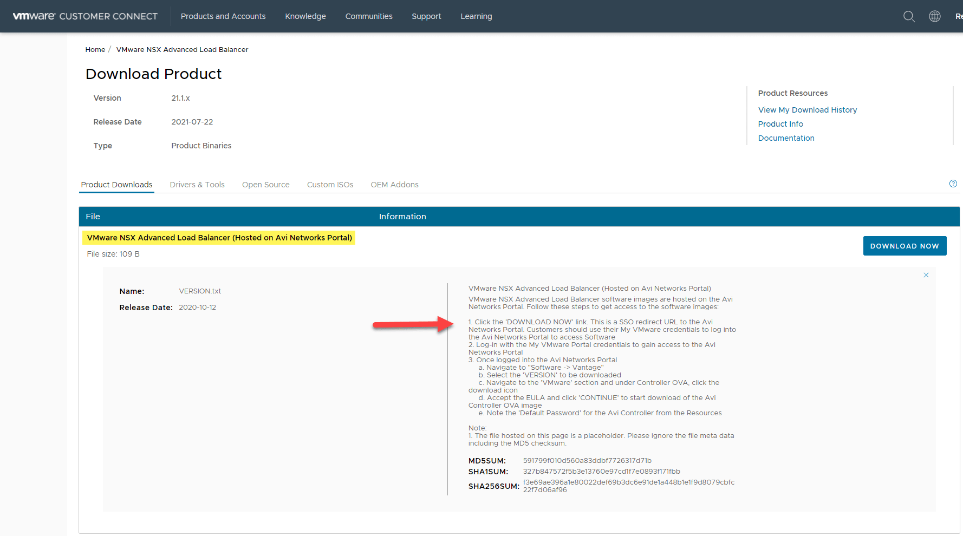Open the Knowledge menu
Screen dimensions: 963x536
click(305, 16)
